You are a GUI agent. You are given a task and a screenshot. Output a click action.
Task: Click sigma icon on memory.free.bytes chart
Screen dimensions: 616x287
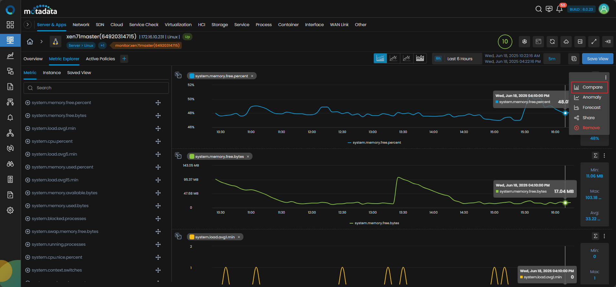click(595, 156)
